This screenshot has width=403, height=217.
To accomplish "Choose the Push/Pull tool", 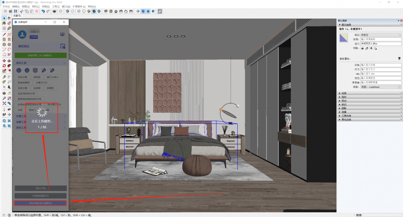I will coord(9,61).
